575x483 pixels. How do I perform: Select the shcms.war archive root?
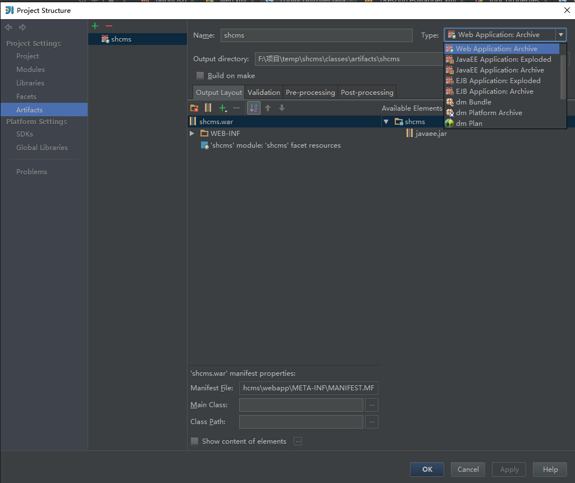[x=285, y=121]
